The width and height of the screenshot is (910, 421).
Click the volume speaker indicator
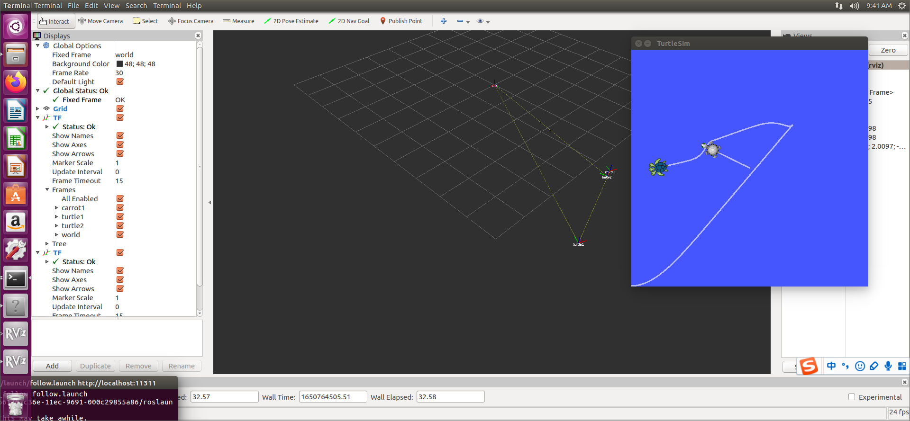pos(854,6)
